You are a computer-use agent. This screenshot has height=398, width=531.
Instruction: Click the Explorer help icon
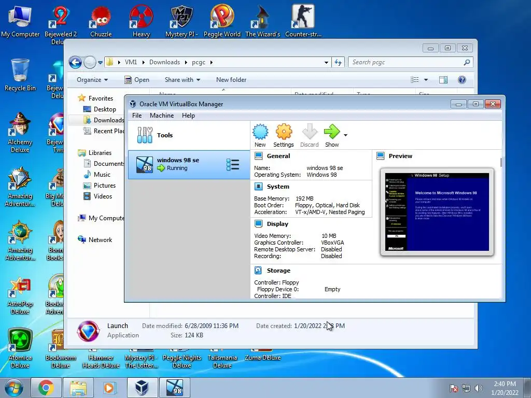point(462,80)
